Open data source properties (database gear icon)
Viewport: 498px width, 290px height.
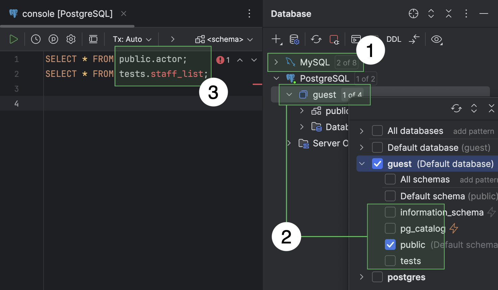(x=295, y=39)
